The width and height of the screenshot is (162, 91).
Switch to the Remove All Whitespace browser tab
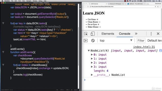[117, 4]
